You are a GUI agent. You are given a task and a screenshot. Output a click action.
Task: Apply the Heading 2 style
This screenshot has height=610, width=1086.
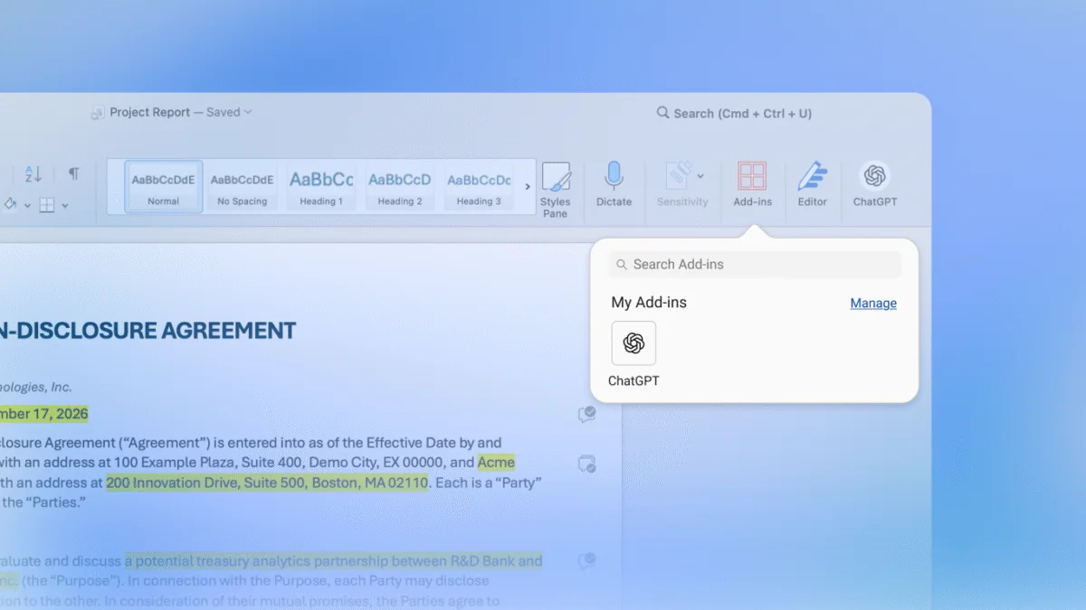tap(400, 187)
